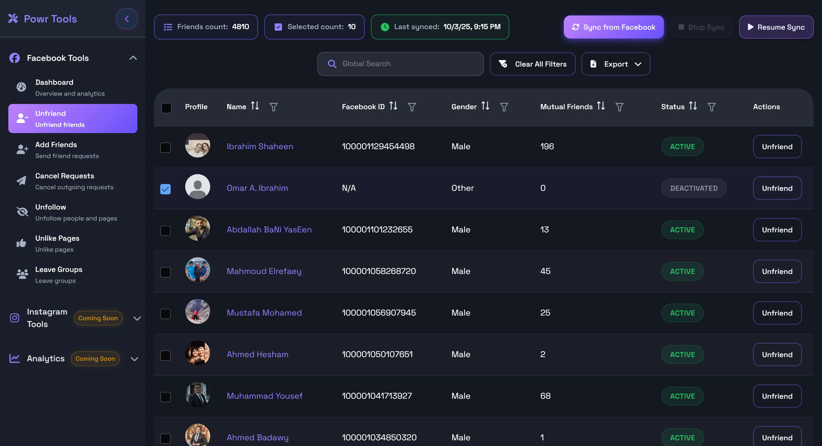Expand the Analytics section chevron

click(x=135, y=359)
